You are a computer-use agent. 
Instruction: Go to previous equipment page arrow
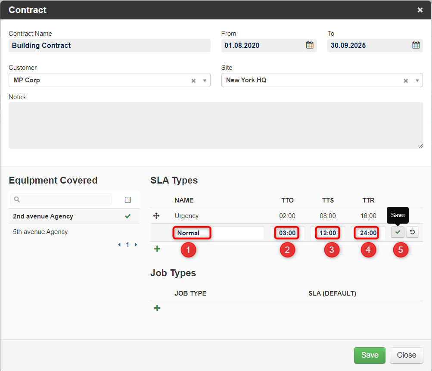point(119,244)
